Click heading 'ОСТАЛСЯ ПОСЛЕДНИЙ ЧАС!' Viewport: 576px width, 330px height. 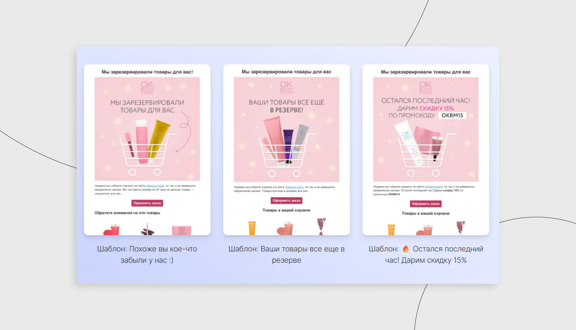tap(426, 101)
